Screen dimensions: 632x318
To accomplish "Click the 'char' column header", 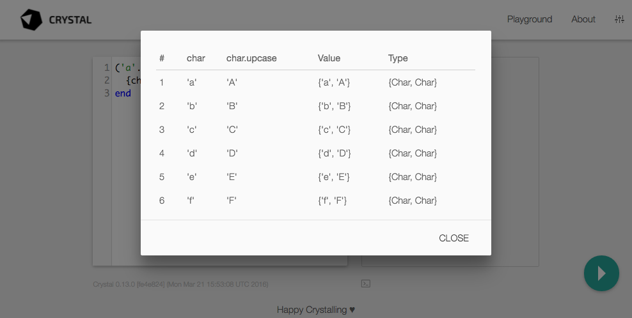I will pyautogui.click(x=196, y=58).
